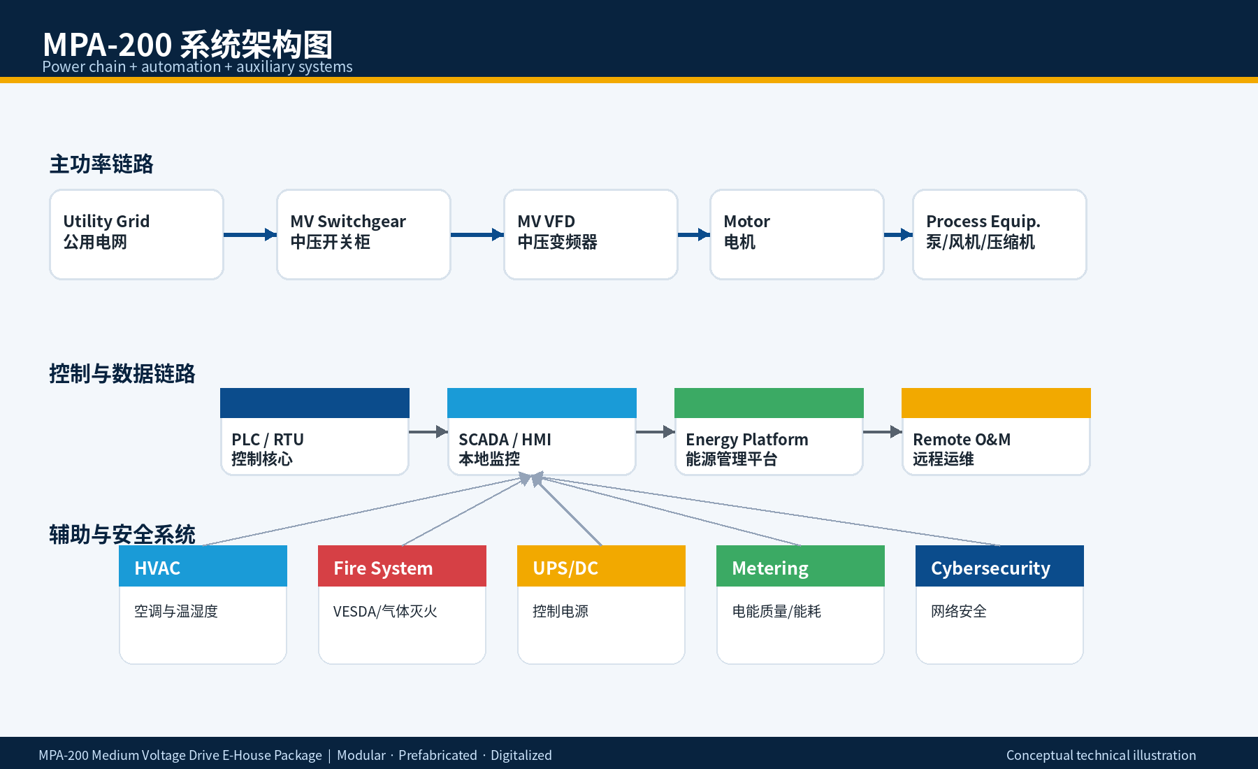The height and width of the screenshot is (769, 1258).
Task: Select the Cybersecurity dark blue header
Action: point(999,566)
